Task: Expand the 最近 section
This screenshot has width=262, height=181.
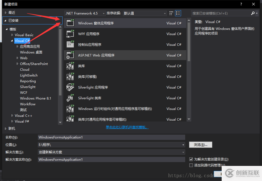Action: pyautogui.click(x=6, y=13)
